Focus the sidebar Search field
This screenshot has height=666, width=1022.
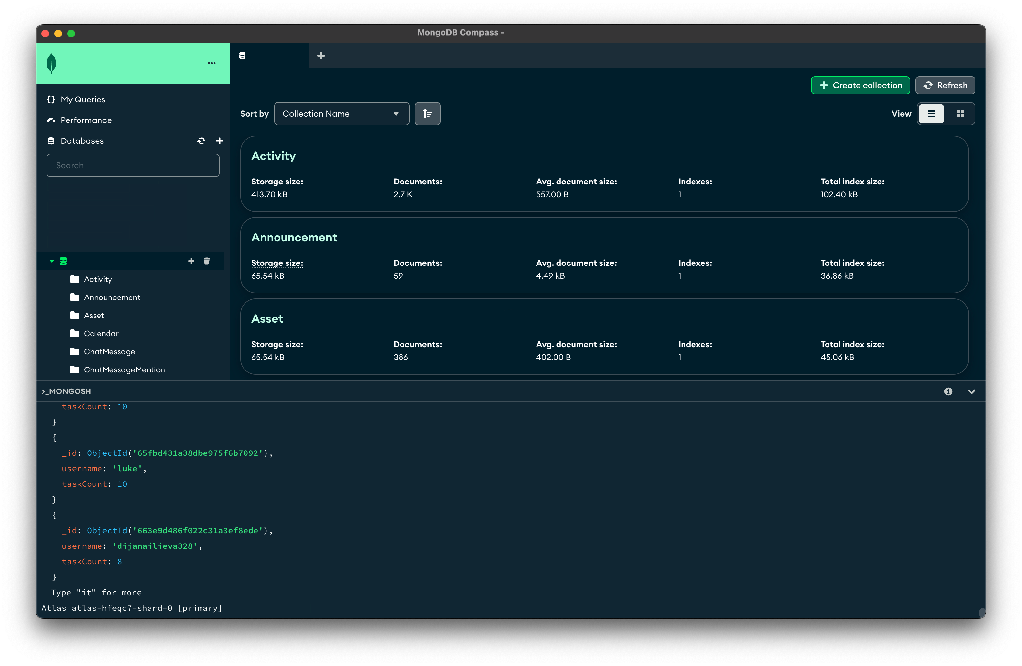pos(133,165)
